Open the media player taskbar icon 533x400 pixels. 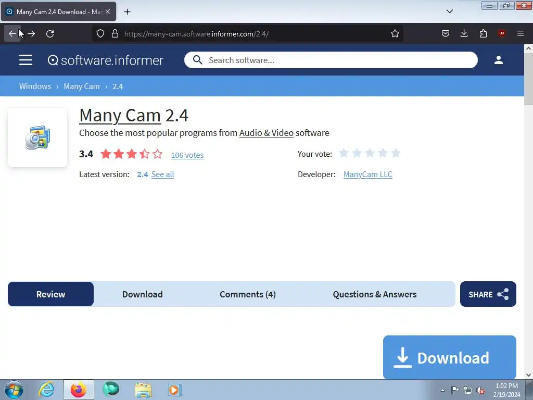175,390
